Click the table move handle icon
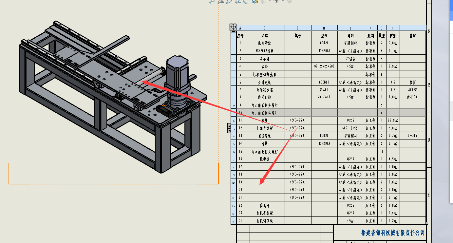 233,27
